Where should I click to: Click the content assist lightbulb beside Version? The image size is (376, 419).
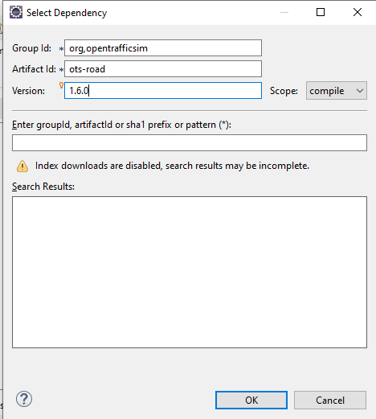[x=61, y=85]
